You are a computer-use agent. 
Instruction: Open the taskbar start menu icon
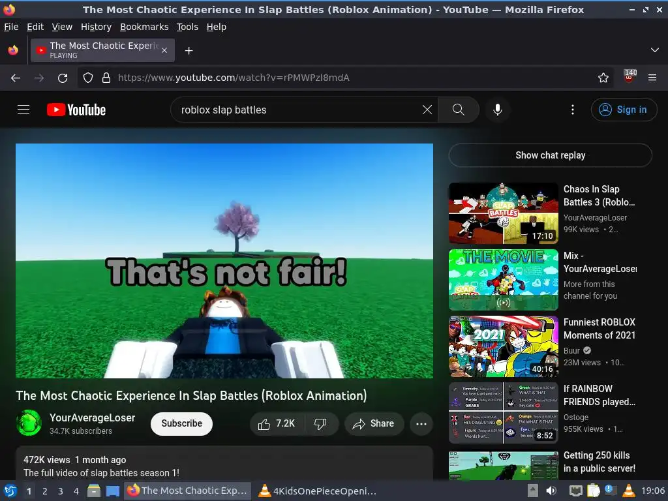pyautogui.click(x=10, y=491)
